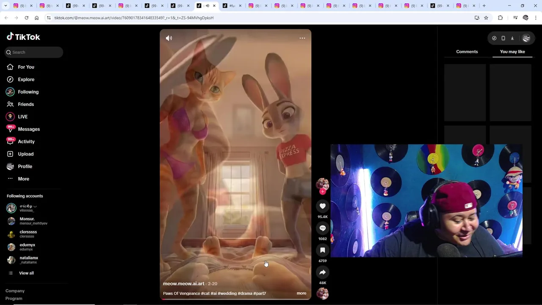Open the media control icon in toolbar
This screenshot has height=305, width=542.
(515, 18)
